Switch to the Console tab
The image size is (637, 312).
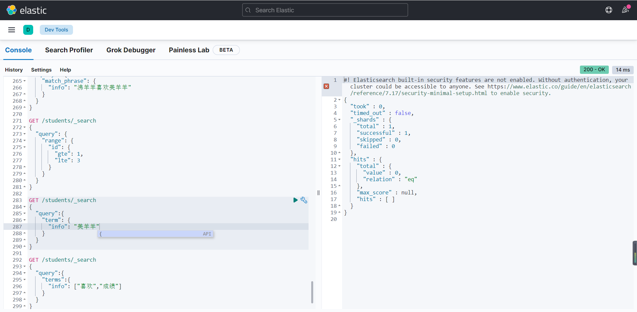(18, 50)
